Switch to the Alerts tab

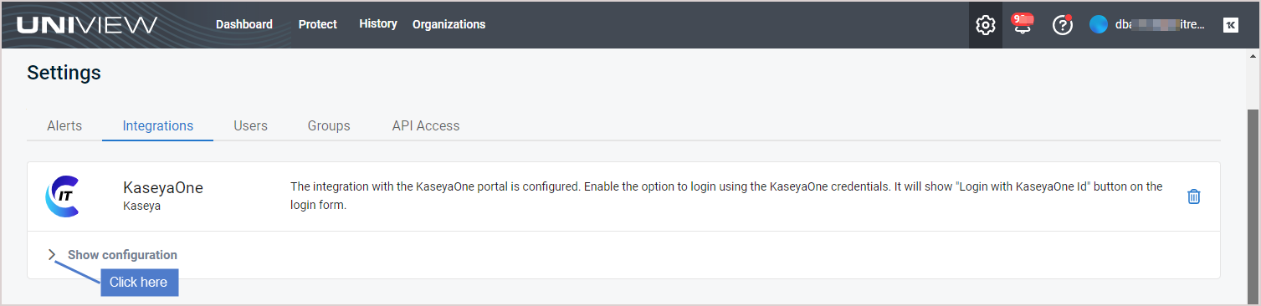[64, 125]
